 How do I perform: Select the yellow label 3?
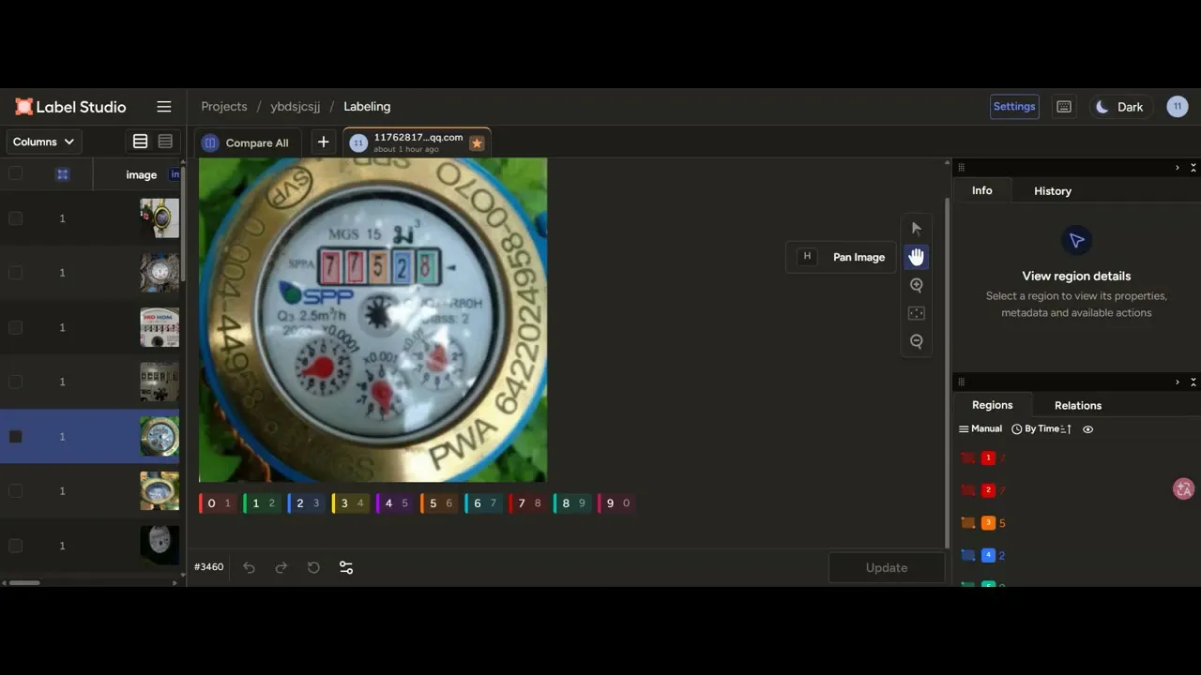point(349,503)
